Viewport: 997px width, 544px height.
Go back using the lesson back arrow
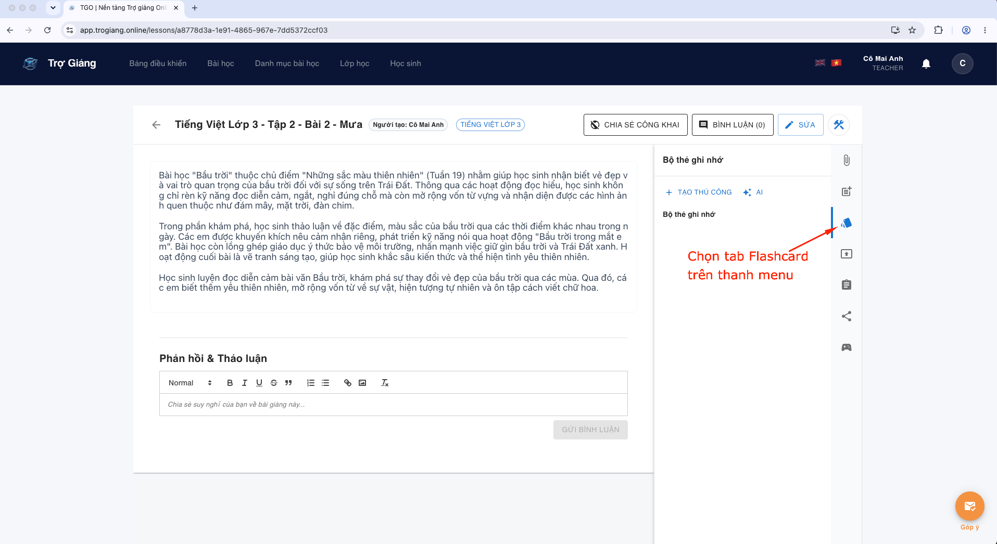156,125
